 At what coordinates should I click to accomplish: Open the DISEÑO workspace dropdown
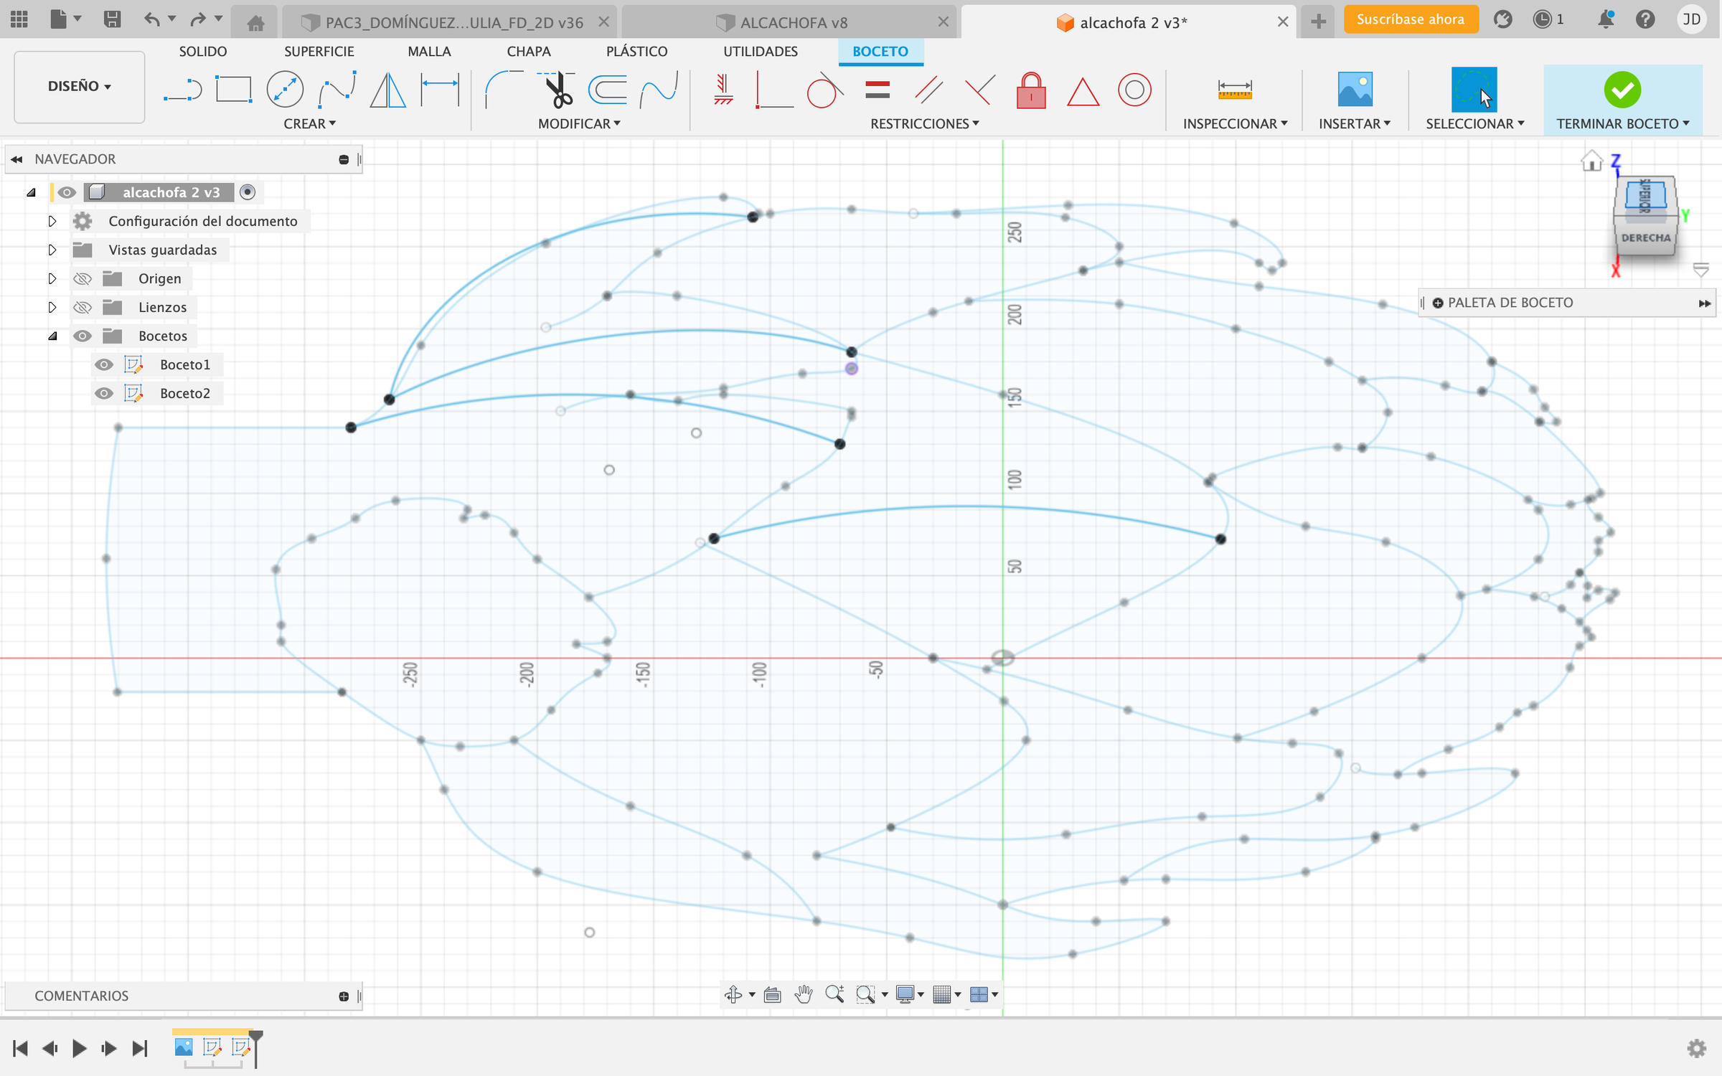pos(79,86)
